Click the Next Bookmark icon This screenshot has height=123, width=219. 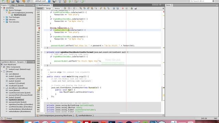[104, 8]
